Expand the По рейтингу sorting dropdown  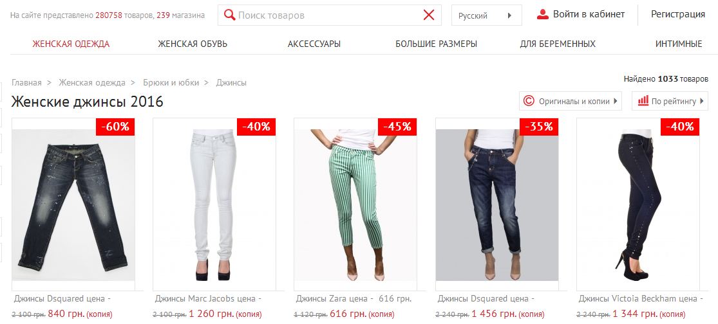pos(670,101)
